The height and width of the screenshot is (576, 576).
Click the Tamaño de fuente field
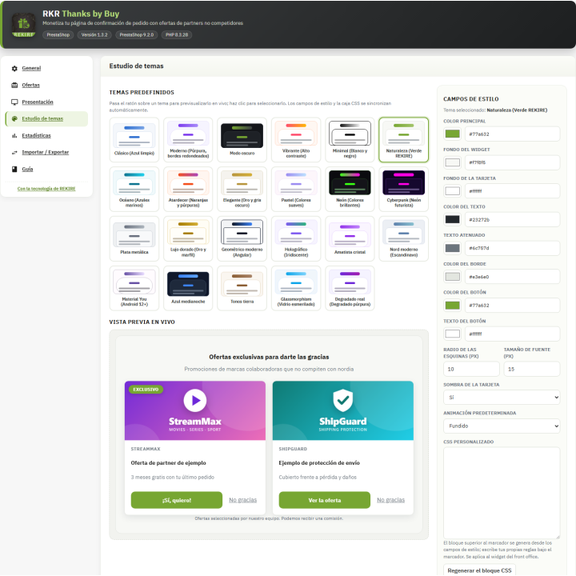point(531,369)
